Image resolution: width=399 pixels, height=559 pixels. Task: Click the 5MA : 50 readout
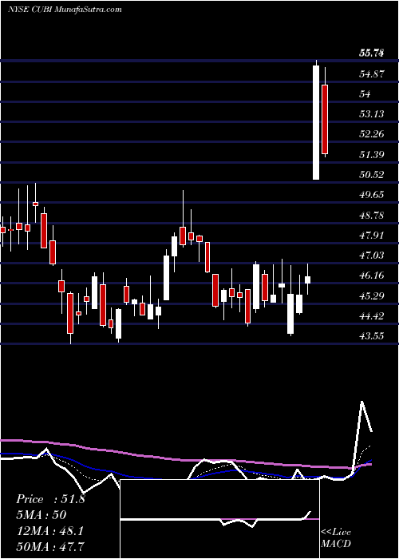(41, 515)
